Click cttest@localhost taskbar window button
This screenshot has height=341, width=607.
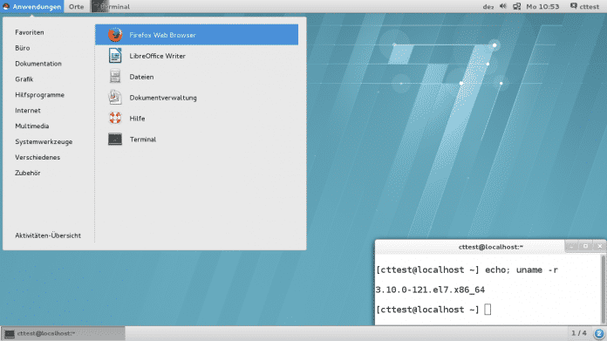tap(63, 333)
